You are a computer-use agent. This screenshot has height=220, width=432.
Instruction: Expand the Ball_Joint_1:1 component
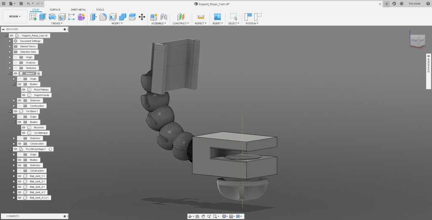pos(14,176)
